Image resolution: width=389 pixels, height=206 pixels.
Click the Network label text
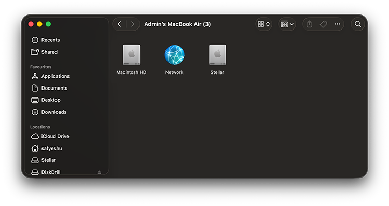174,72
